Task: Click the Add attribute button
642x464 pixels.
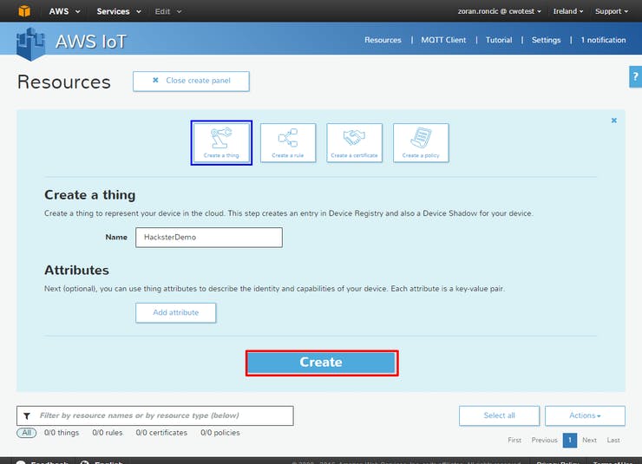Action: pyautogui.click(x=175, y=312)
